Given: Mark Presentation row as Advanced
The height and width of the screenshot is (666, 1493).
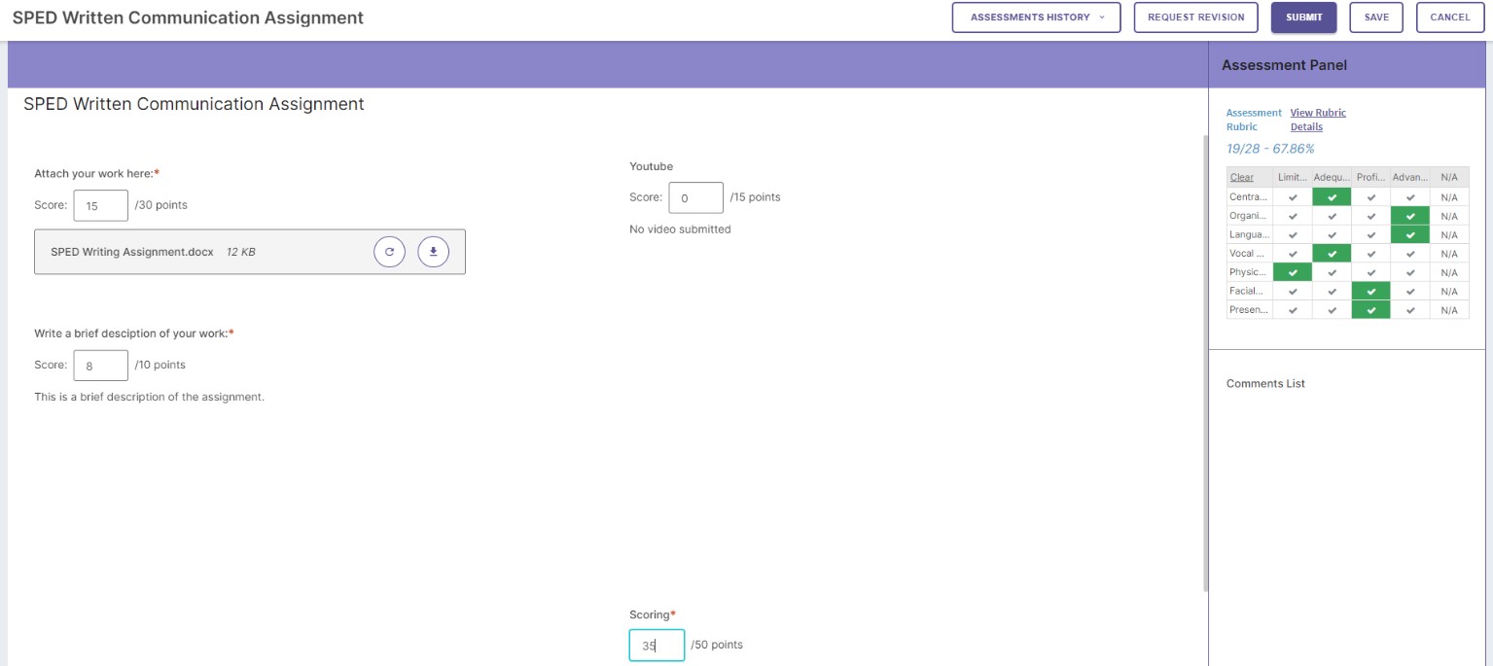Looking at the screenshot, I should pos(1410,310).
